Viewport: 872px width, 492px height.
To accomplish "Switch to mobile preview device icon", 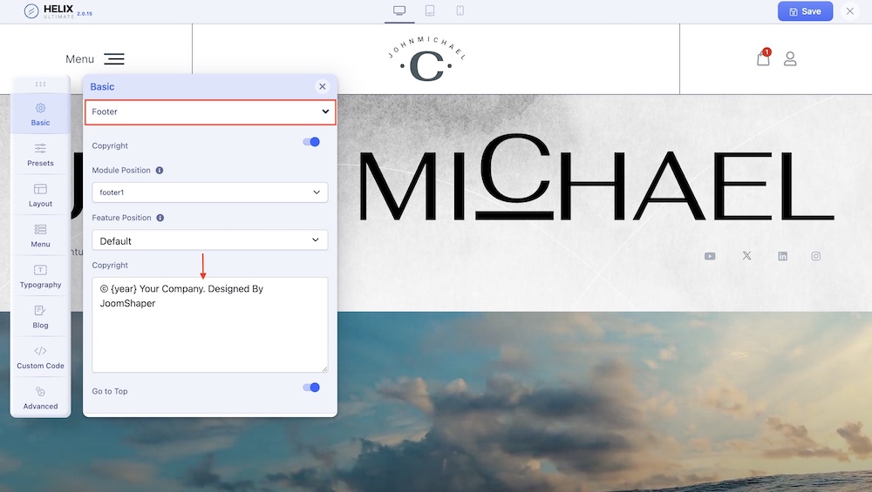I will pos(460,10).
